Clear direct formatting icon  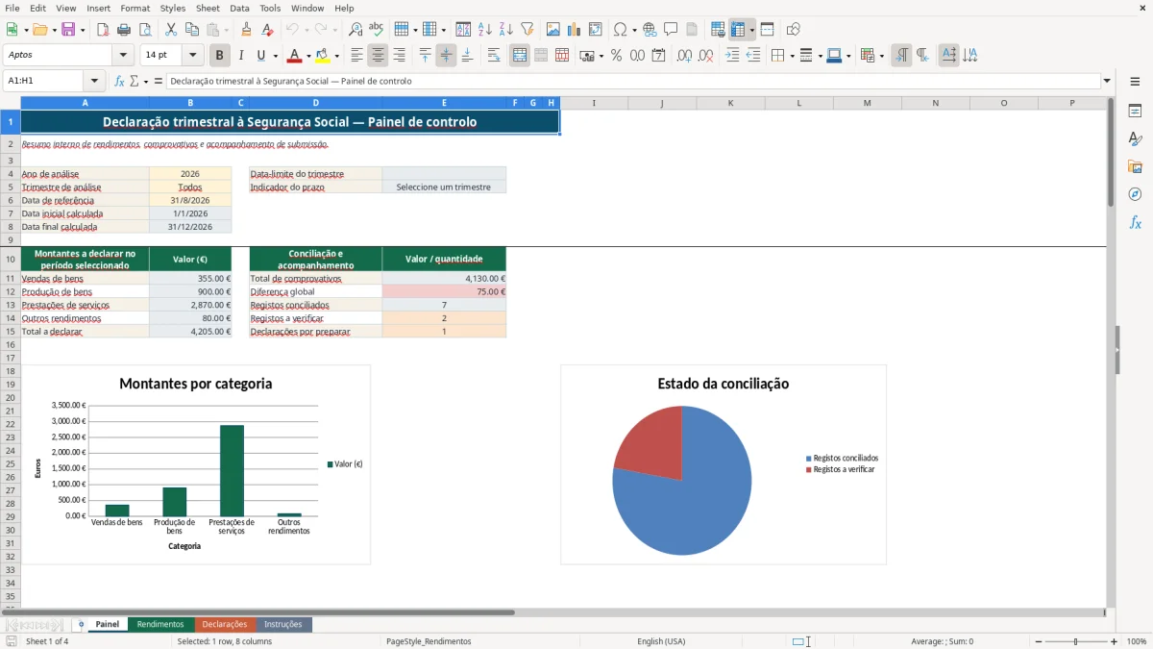(267, 30)
